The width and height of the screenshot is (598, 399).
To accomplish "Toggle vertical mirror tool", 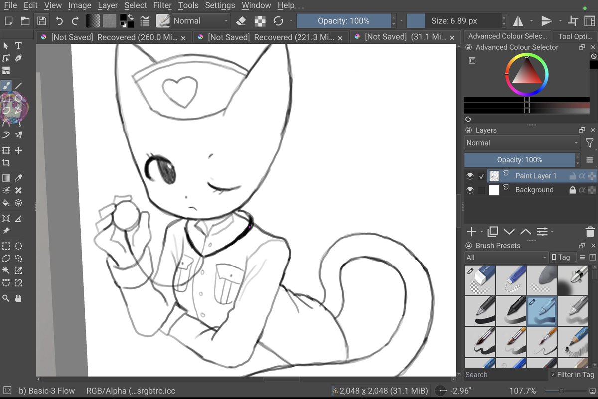I will [x=547, y=21].
